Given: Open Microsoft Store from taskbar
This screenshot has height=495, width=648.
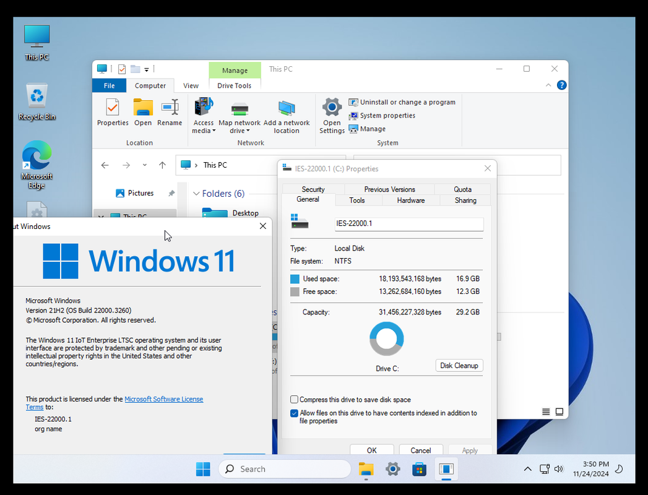Looking at the screenshot, I should coord(419,469).
